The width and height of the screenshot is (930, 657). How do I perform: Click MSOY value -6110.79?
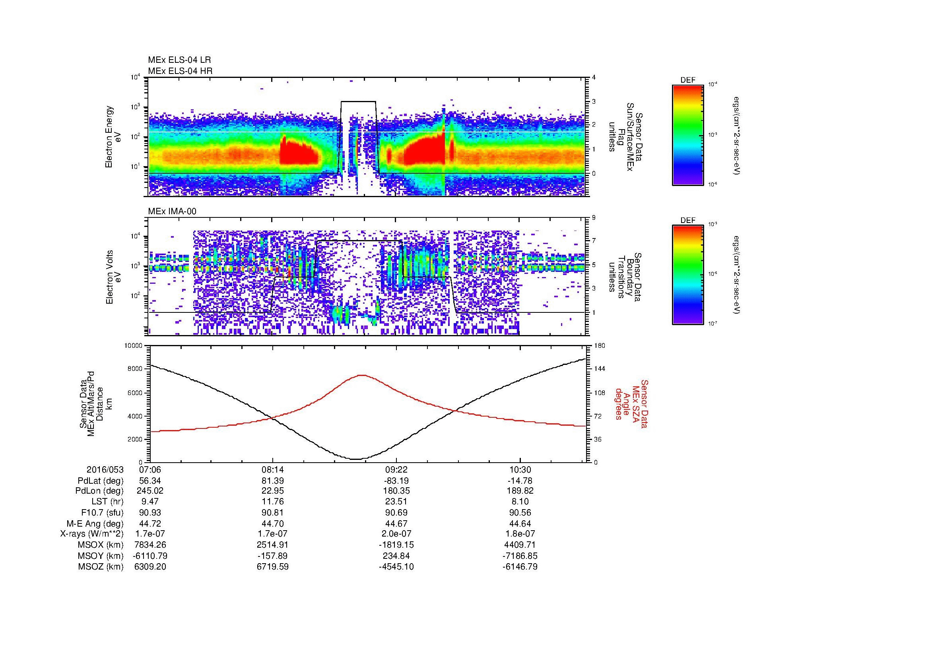[x=150, y=556]
